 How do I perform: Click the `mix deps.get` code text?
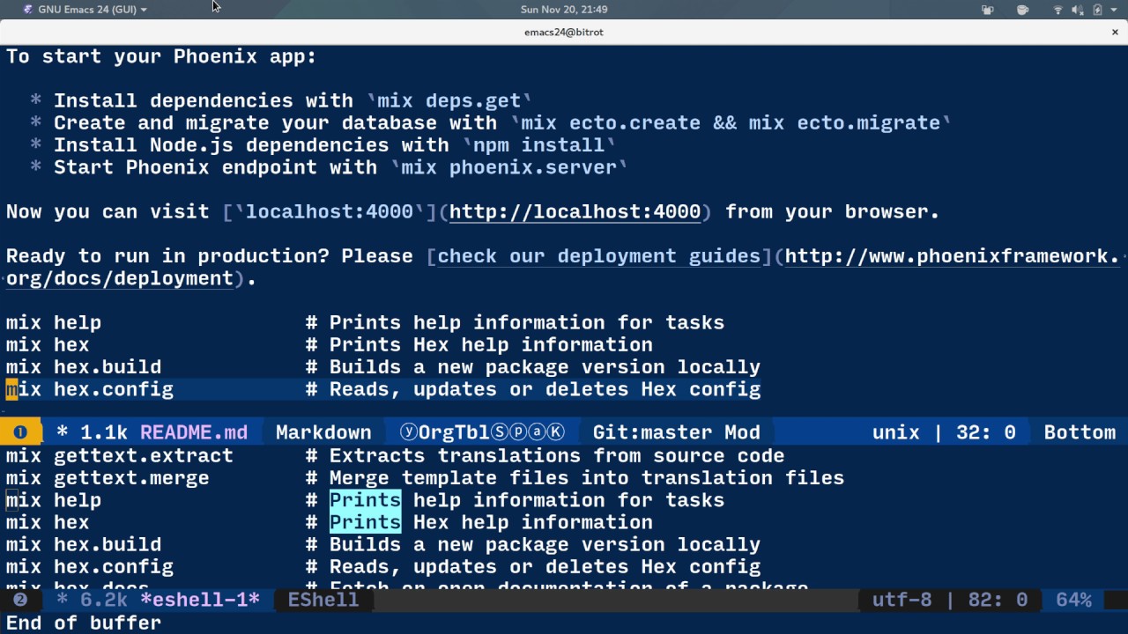449,100
